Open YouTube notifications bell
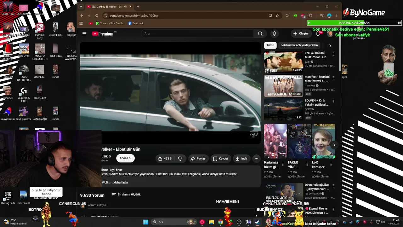 coord(318,34)
